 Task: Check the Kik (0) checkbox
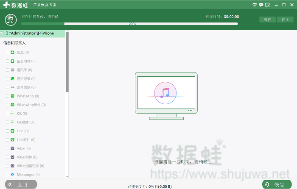pyautogui.click(x=8, y=114)
